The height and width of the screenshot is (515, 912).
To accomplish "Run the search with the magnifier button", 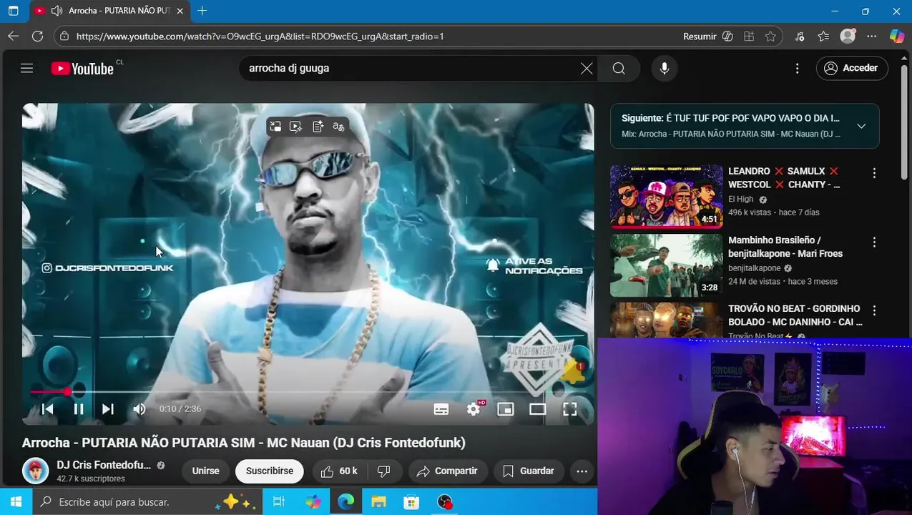I will [619, 68].
